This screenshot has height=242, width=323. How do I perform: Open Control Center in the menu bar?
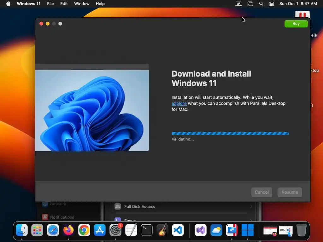272,4
